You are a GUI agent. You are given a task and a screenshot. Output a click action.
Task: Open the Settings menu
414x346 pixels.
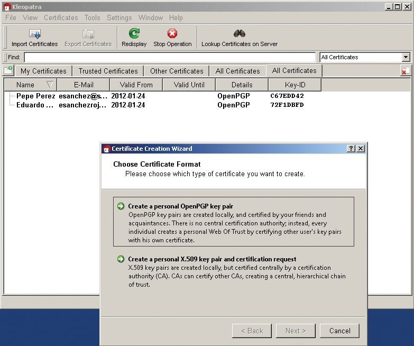coord(119,17)
